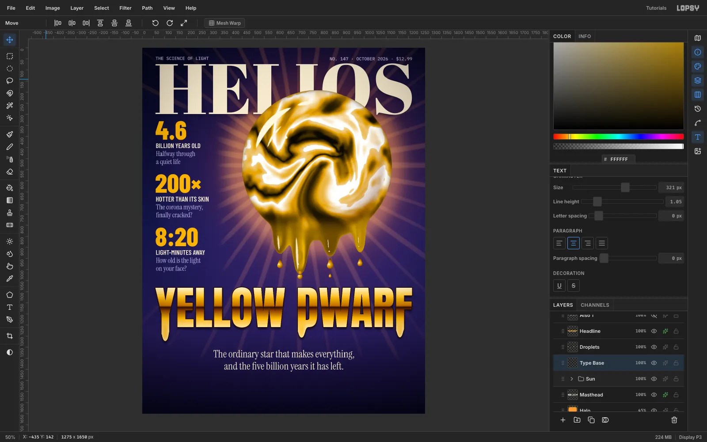Hide the Sun group
This screenshot has height=442, width=707.
(x=654, y=379)
